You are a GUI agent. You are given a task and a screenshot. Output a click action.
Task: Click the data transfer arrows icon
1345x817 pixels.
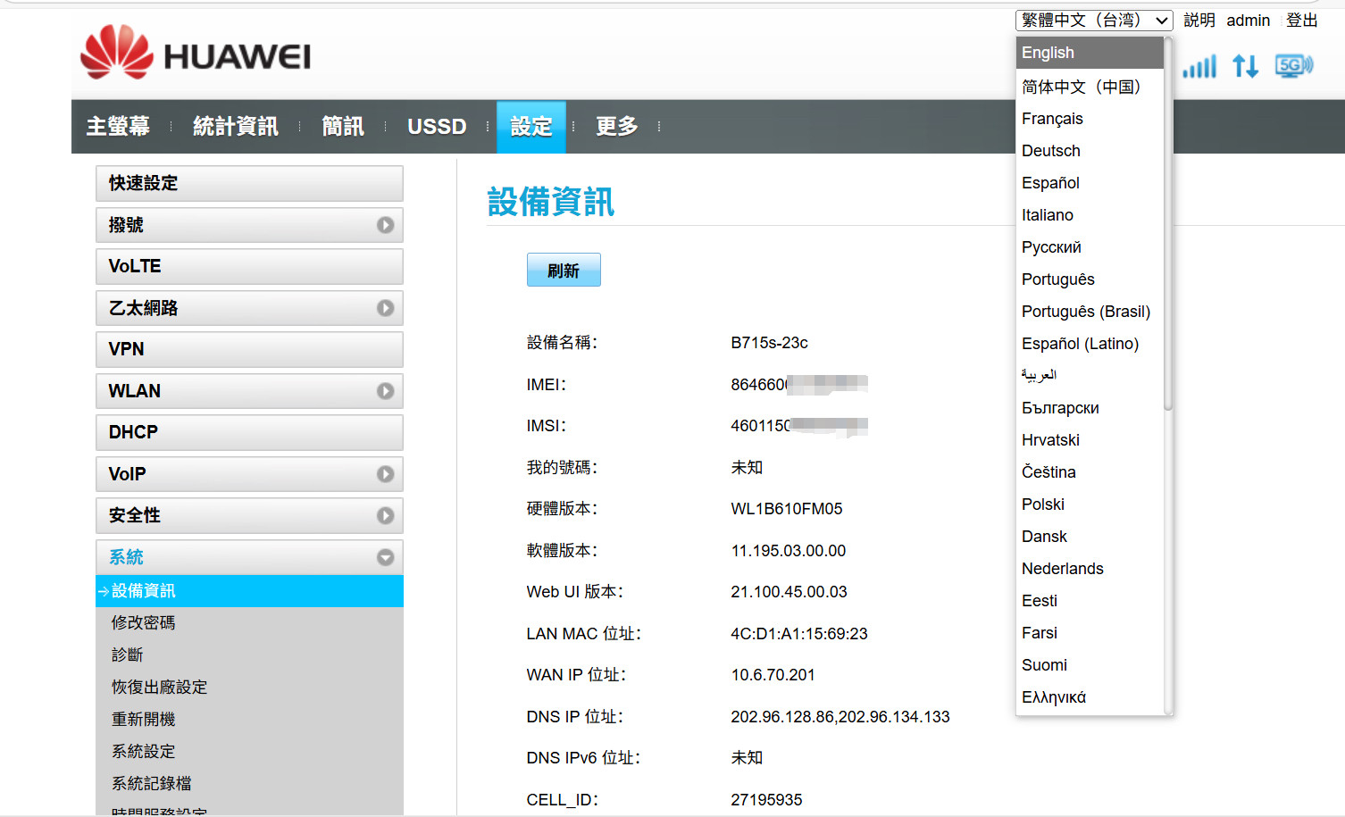pyautogui.click(x=1245, y=66)
